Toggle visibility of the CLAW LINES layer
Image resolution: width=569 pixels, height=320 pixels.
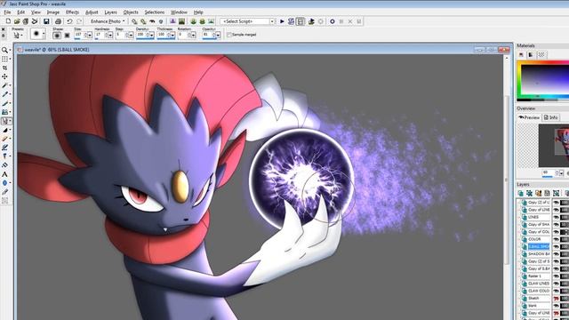click(x=556, y=284)
